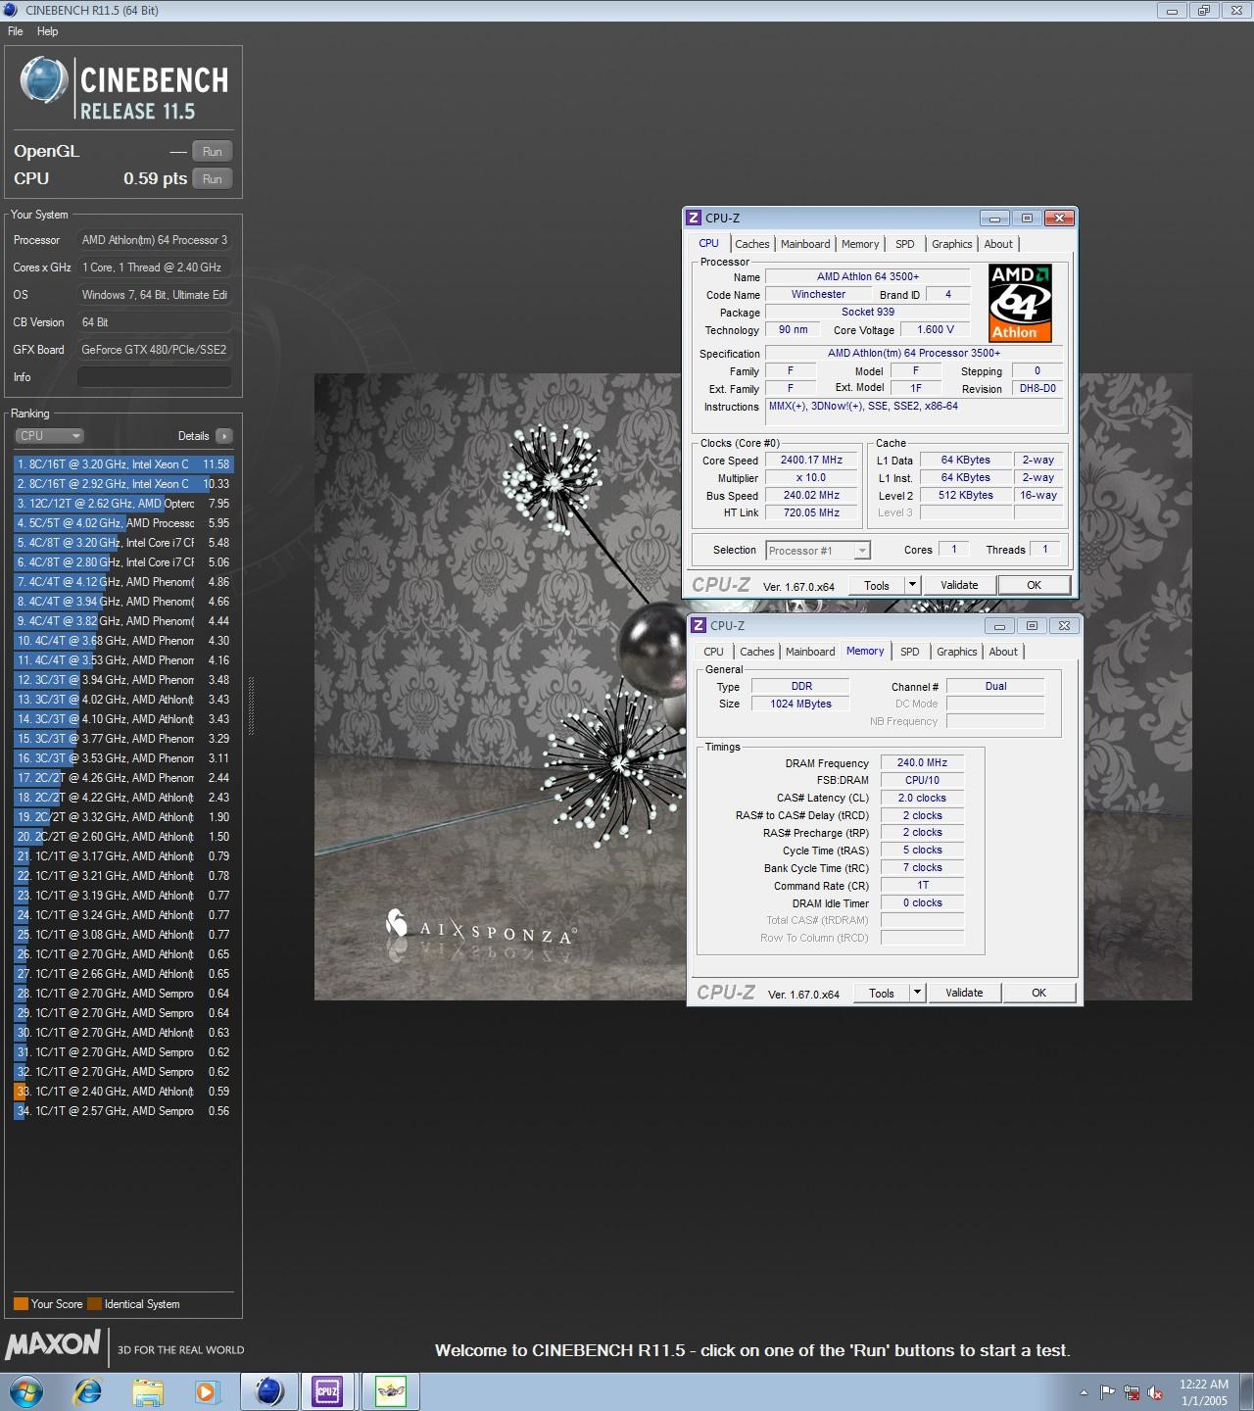The image size is (1254, 1411).
Task: Click the Action Center flag tray icon
Action: 1107,1392
